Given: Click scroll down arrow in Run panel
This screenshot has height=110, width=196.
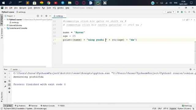Looking at the screenshot, I should (x=9, y=77).
